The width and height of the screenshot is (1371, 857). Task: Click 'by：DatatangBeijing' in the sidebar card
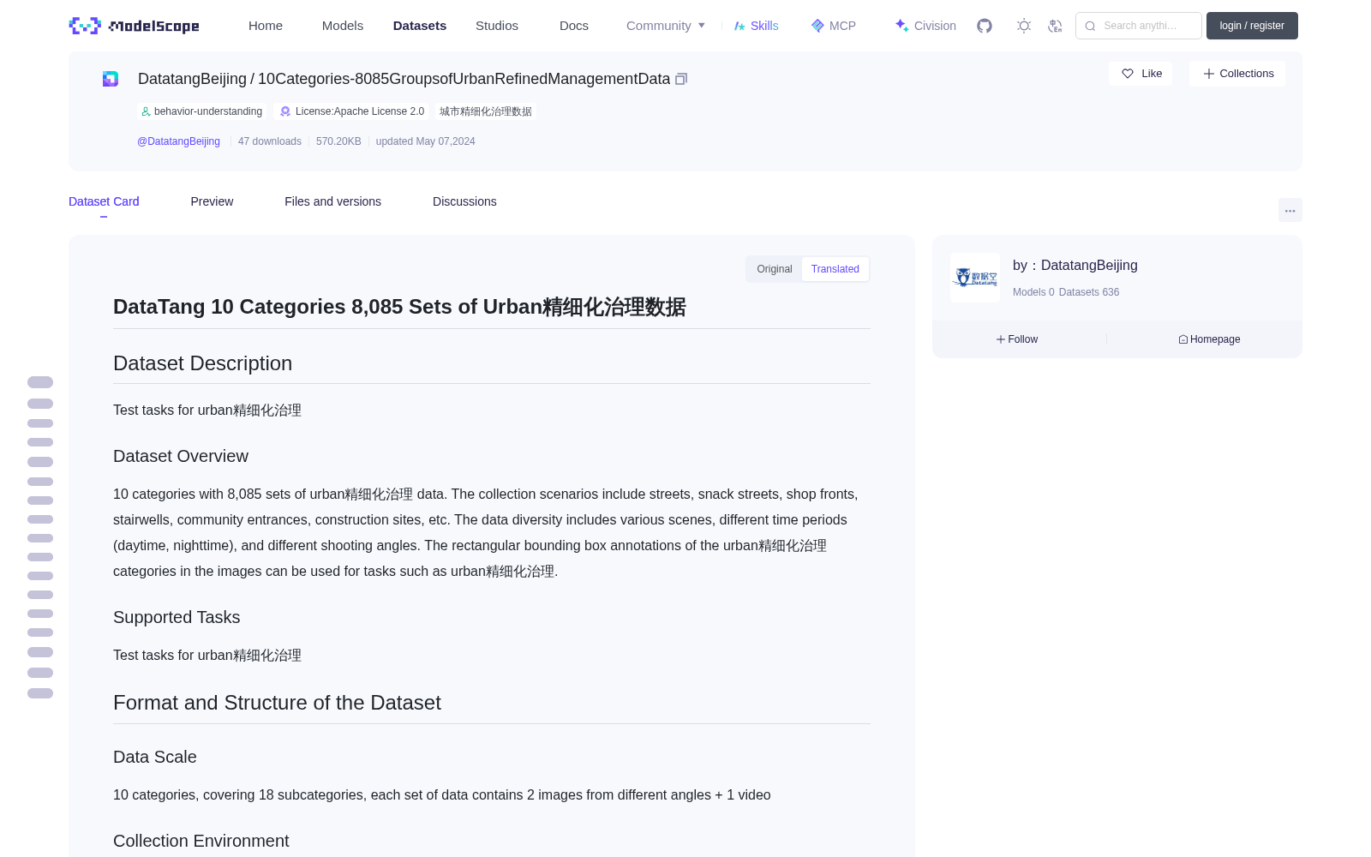pyautogui.click(x=1075, y=266)
